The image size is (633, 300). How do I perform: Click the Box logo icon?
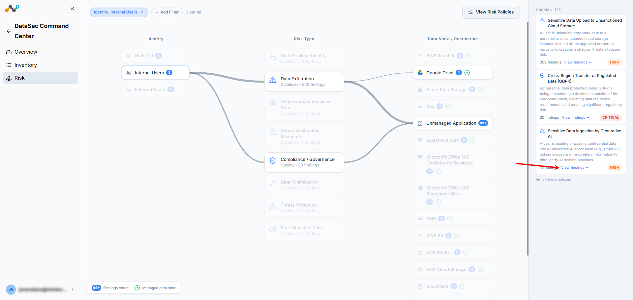click(x=420, y=107)
